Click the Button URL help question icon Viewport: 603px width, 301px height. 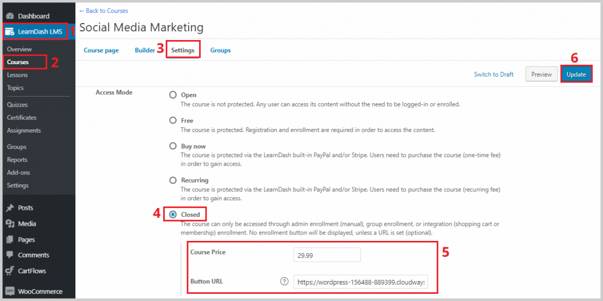click(284, 282)
